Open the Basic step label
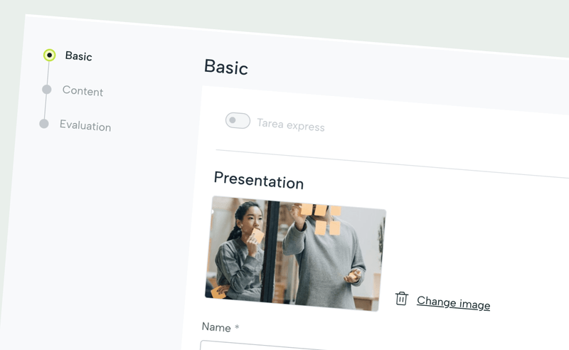This screenshot has height=350, width=569. coord(78,56)
